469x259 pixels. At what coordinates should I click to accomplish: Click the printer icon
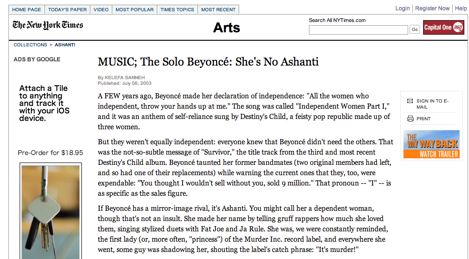(410, 118)
